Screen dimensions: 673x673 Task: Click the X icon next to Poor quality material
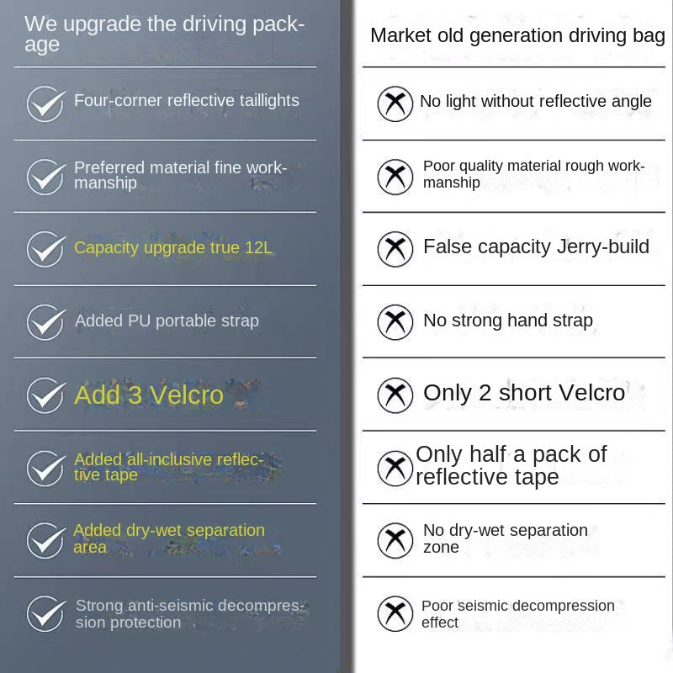(x=395, y=177)
